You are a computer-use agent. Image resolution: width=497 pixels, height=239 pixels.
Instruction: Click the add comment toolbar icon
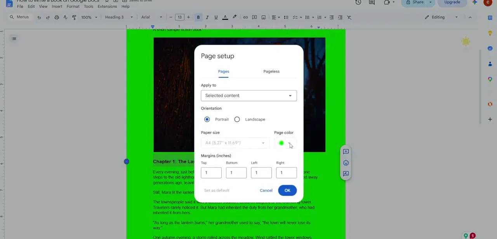pyautogui.click(x=254, y=17)
